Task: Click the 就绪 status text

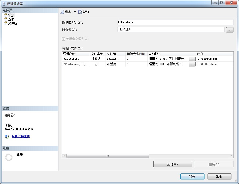Action: (20, 155)
